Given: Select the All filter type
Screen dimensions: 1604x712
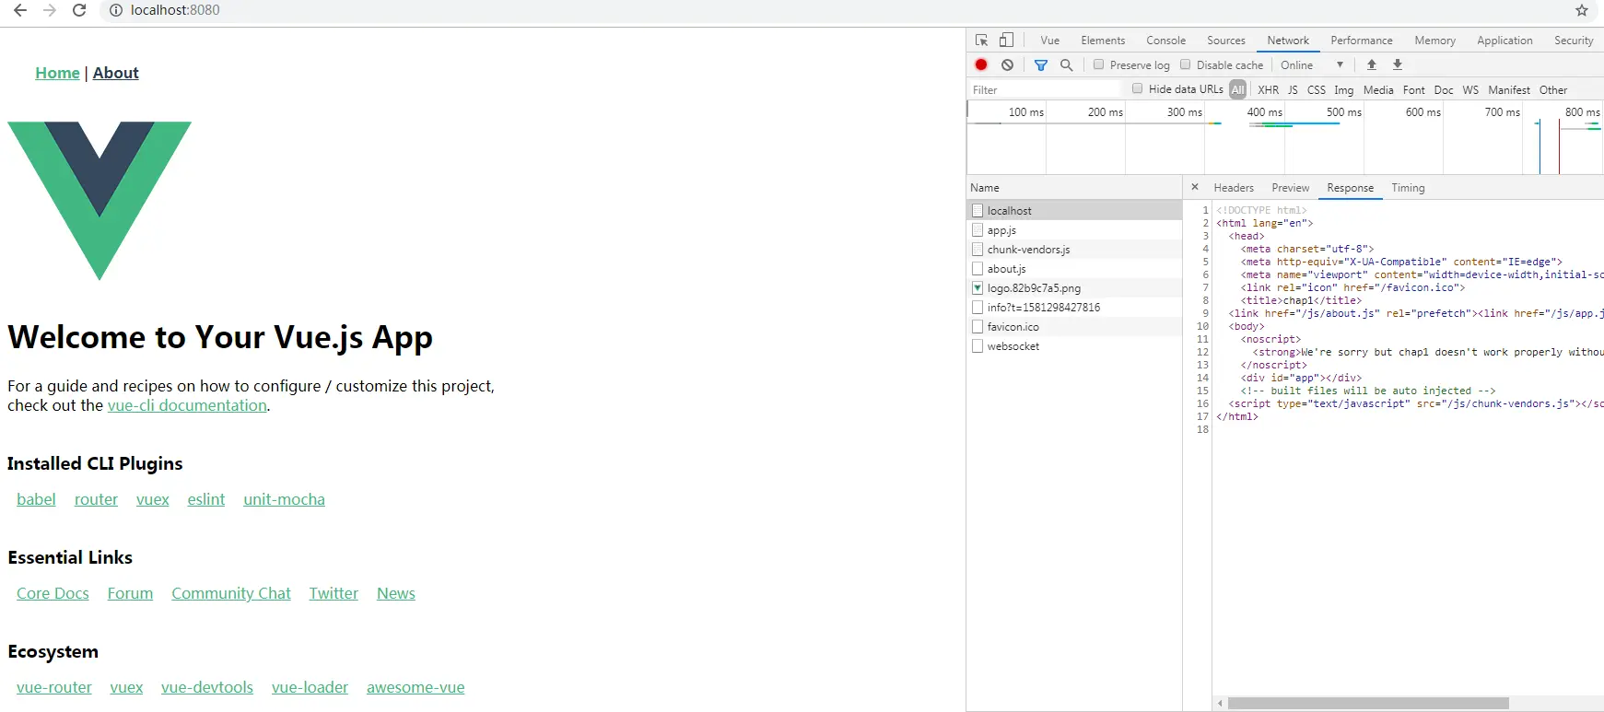Looking at the screenshot, I should point(1237,89).
